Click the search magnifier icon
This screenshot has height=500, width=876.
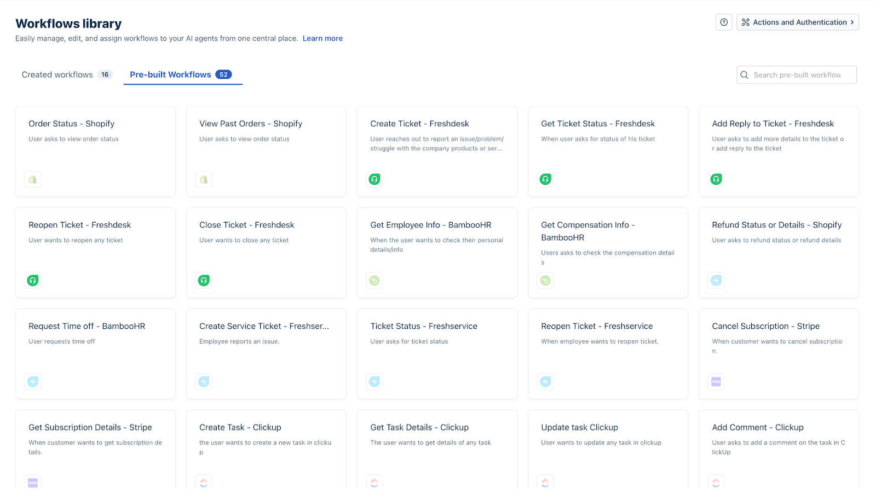coord(745,75)
